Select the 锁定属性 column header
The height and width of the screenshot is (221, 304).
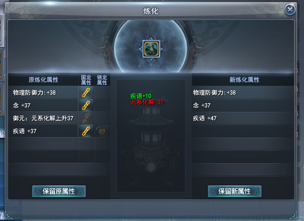[x=102, y=80]
